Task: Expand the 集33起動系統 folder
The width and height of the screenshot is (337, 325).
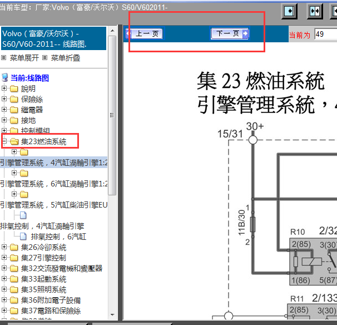Action: point(4,279)
